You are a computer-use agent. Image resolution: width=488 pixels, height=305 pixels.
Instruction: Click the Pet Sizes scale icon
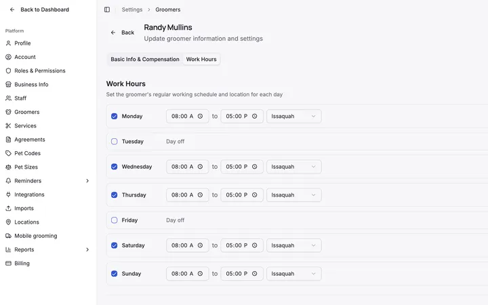pos(8,167)
